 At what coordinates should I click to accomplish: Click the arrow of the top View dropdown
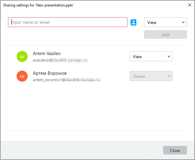click(x=183, y=22)
